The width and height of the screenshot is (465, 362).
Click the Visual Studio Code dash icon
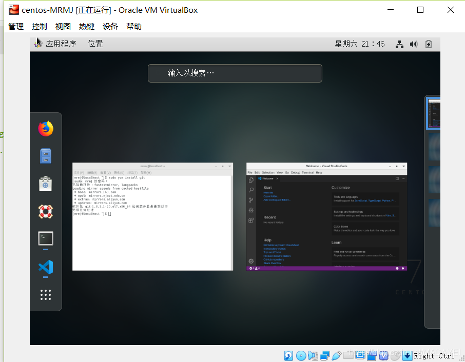(x=46, y=267)
